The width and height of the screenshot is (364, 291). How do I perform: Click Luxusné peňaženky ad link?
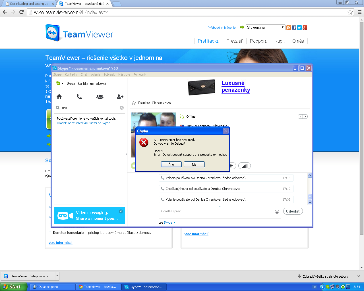point(236,86)
